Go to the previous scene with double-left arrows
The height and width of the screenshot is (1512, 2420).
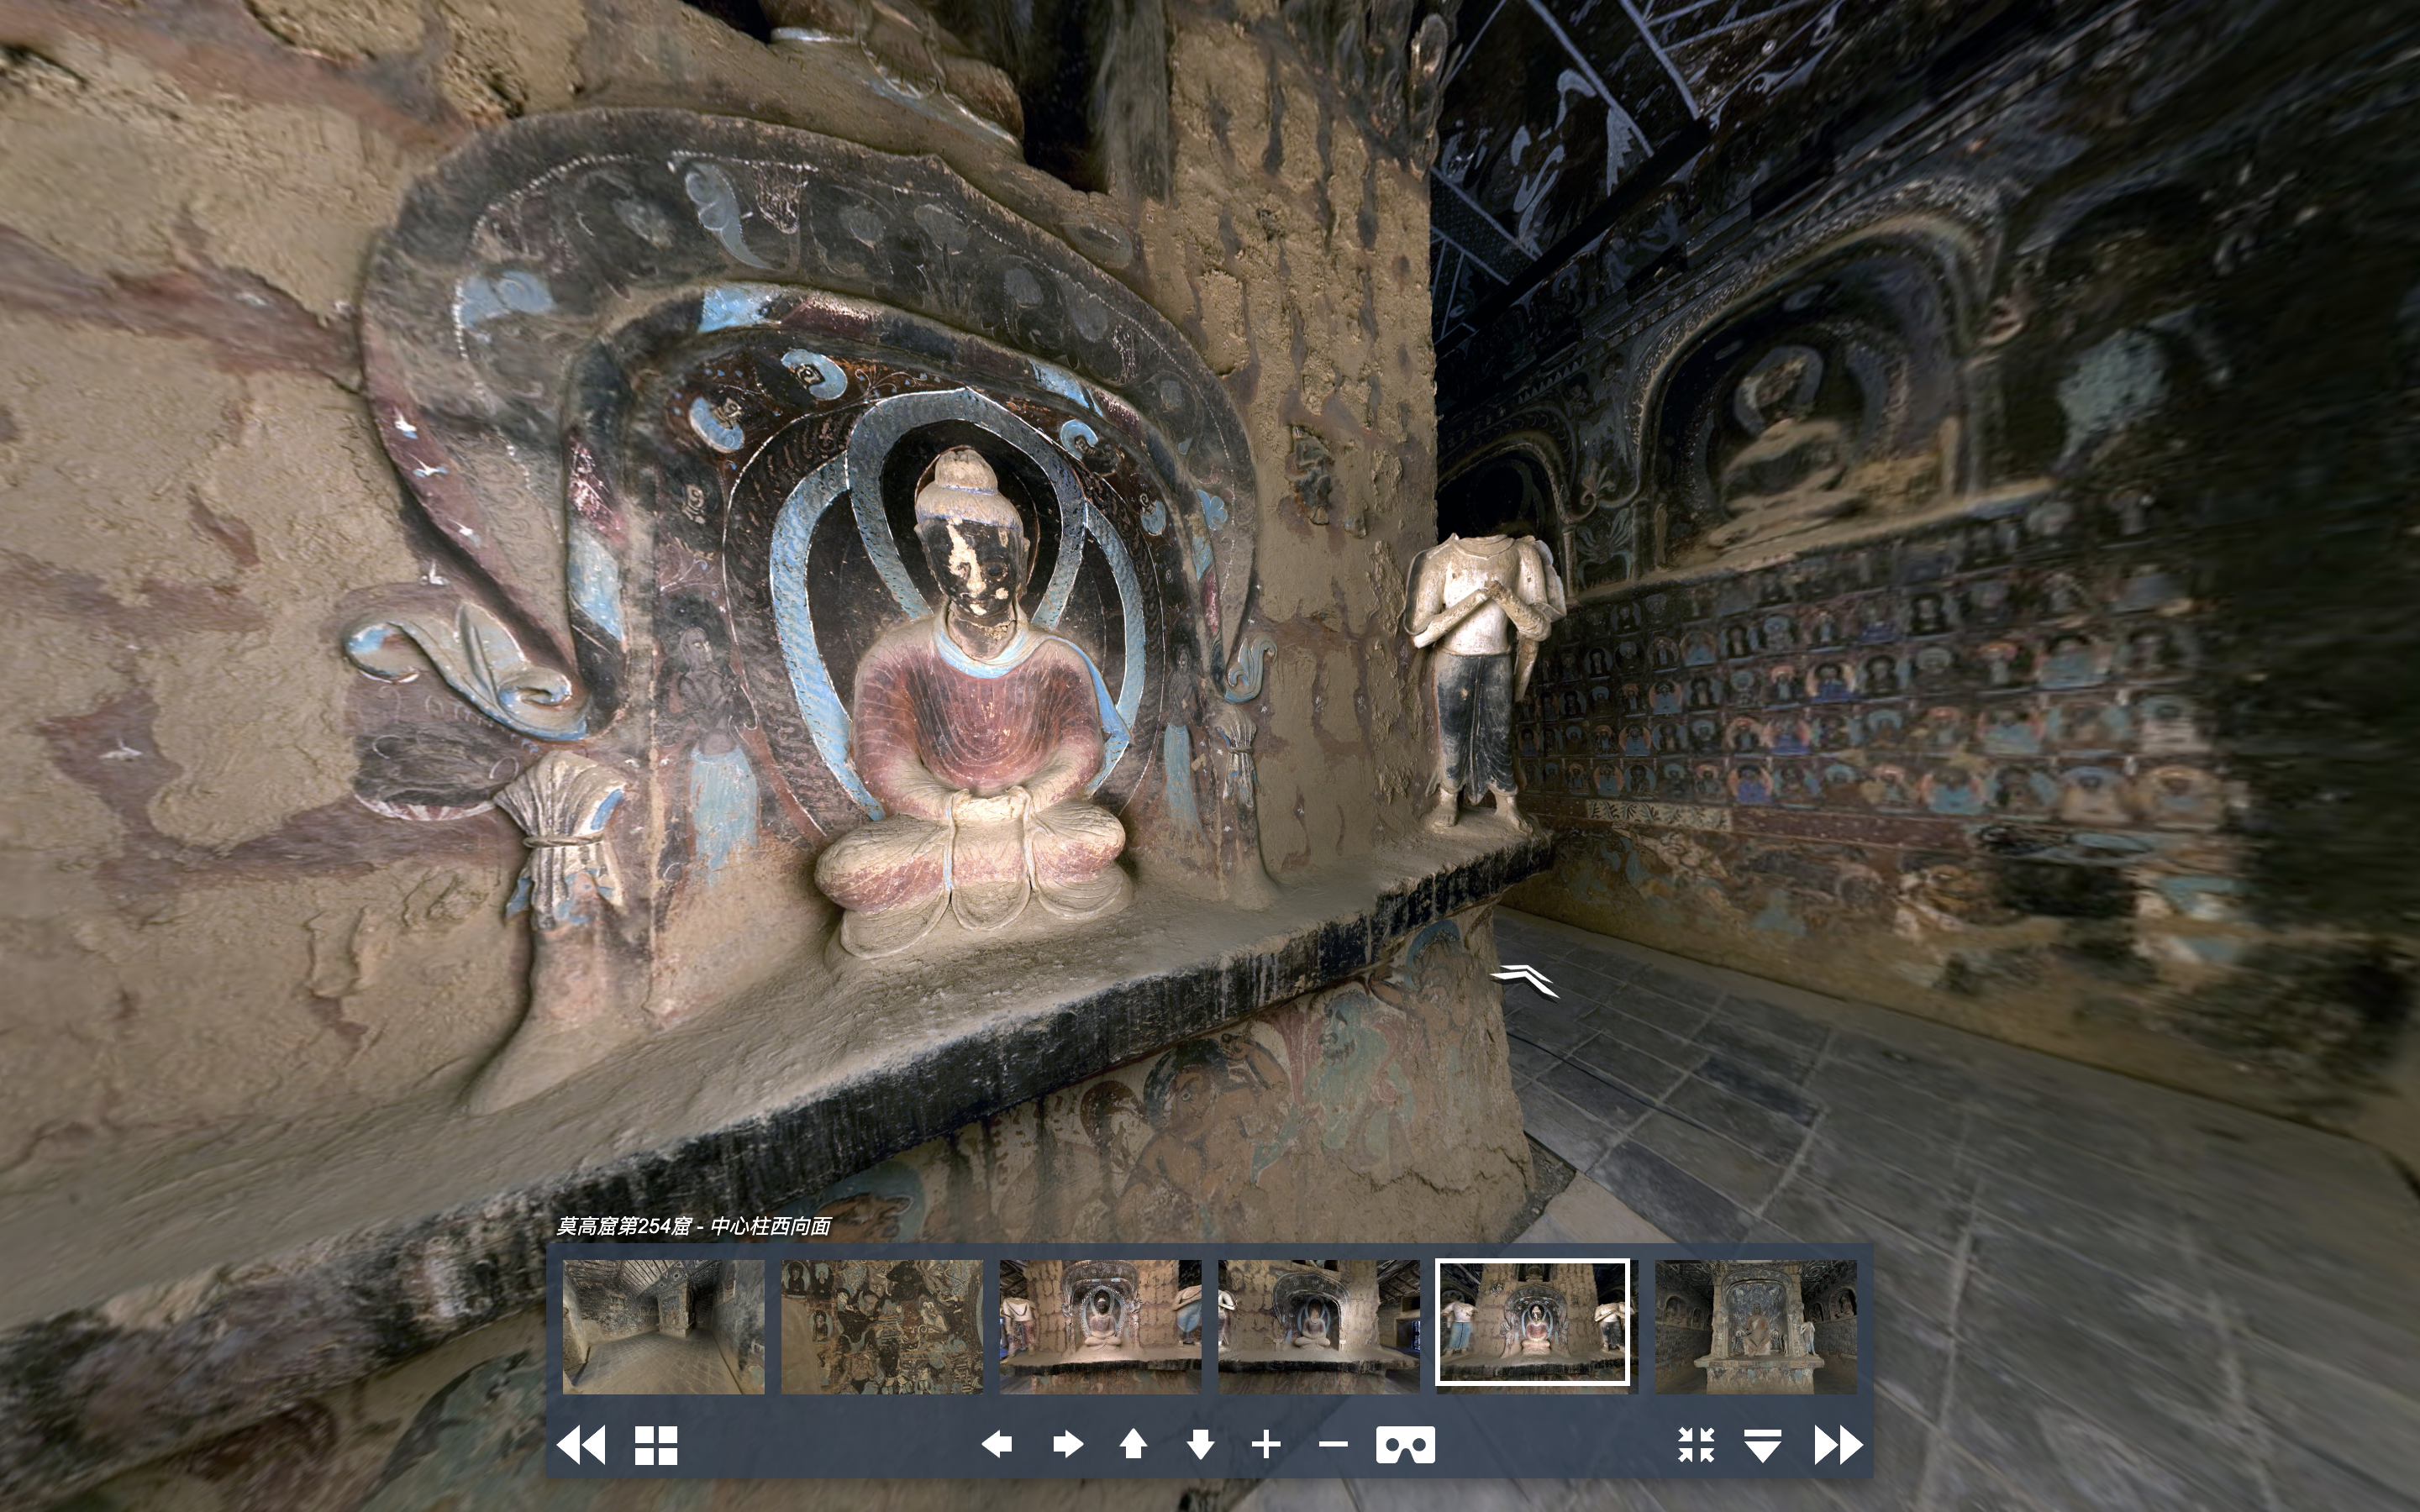(x=581, y=1445)
